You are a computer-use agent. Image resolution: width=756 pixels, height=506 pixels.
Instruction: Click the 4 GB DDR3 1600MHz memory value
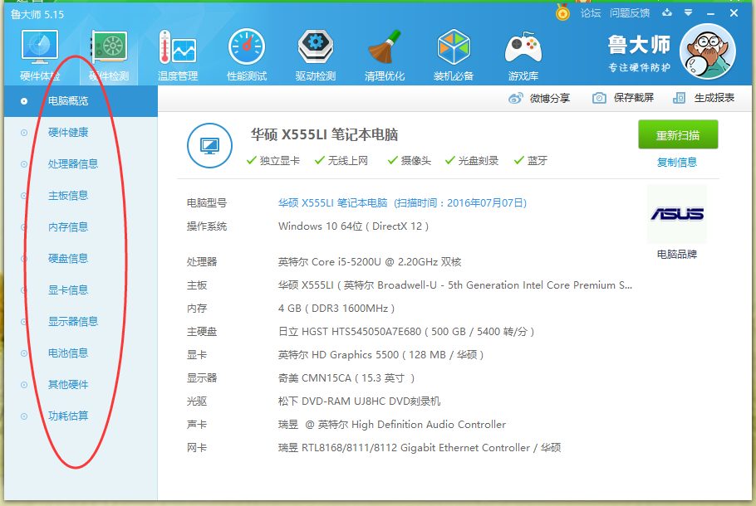(336, 308)
